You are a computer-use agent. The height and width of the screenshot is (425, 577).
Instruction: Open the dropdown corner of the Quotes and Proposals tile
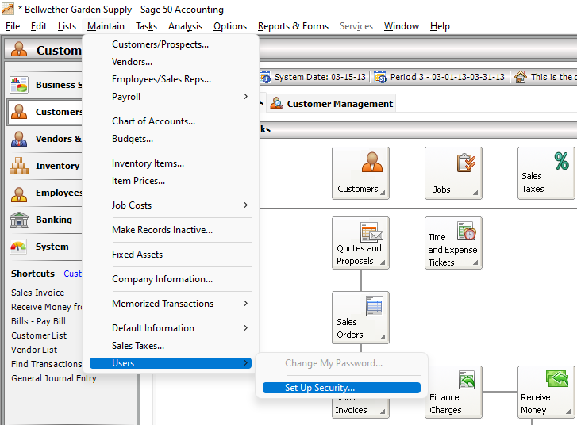click(383, 262)
